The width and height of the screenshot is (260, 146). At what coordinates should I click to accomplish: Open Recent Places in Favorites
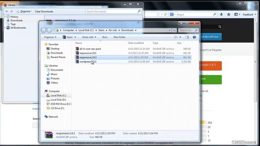tap(58, 57)
